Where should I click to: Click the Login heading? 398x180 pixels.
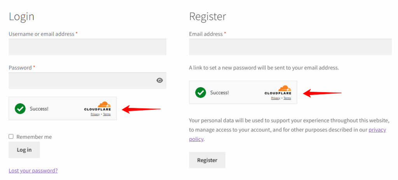[22, 17]
